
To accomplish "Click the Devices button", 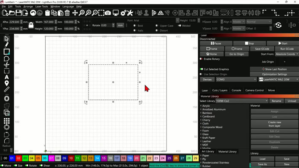I will (207, 79).
